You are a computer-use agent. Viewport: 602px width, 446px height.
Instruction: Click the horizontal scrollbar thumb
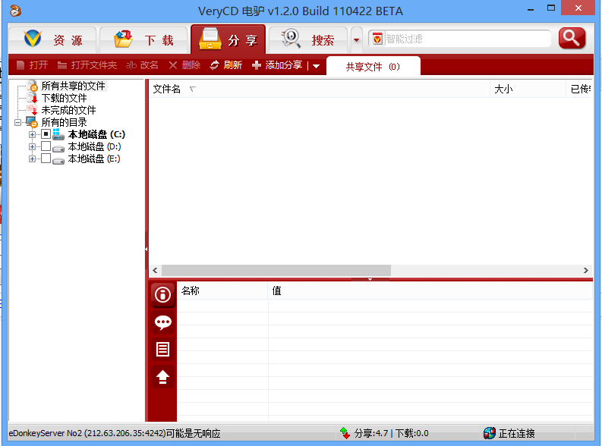click(276, 270)
